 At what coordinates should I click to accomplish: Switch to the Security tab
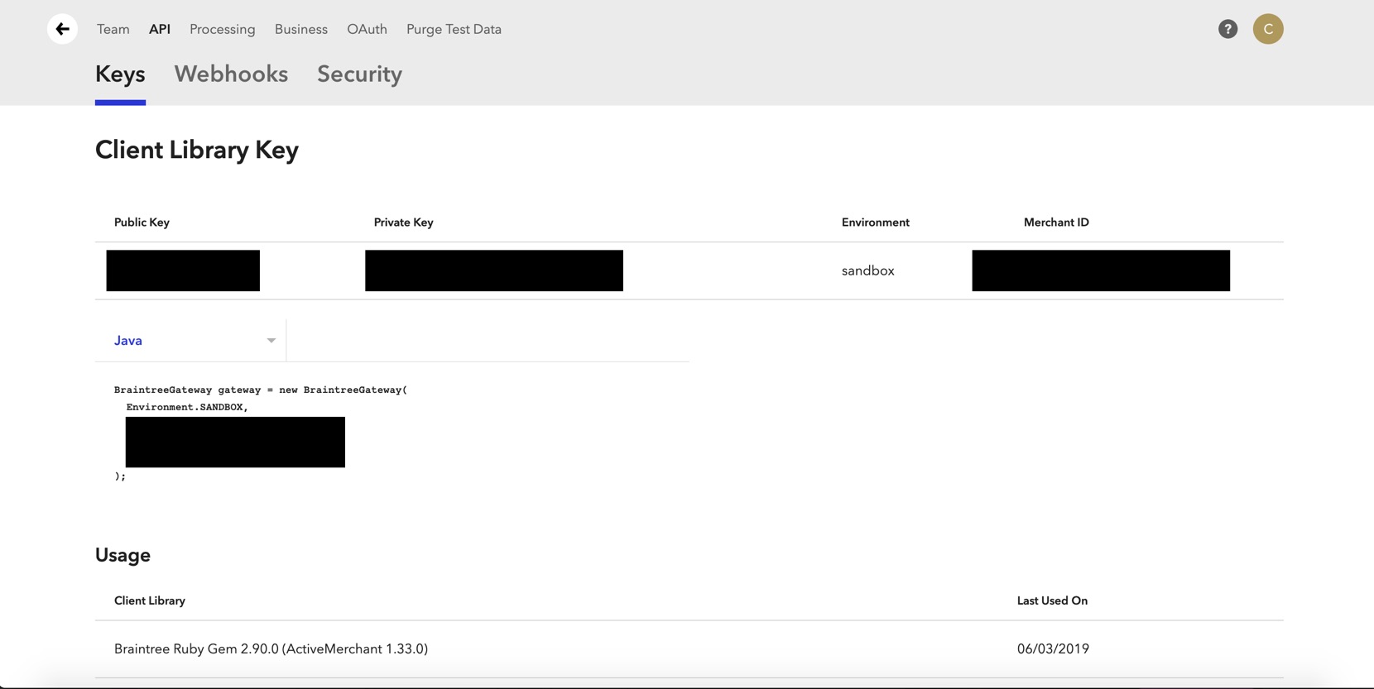coord(359,74)
